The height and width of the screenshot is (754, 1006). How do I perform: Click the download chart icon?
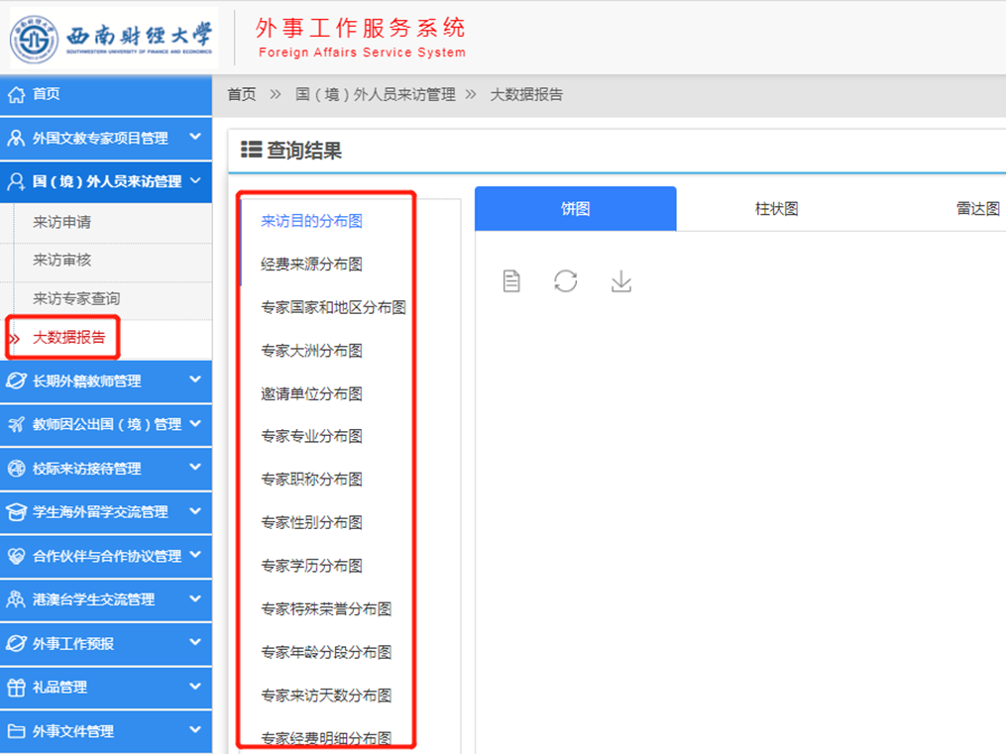(621, 281)
